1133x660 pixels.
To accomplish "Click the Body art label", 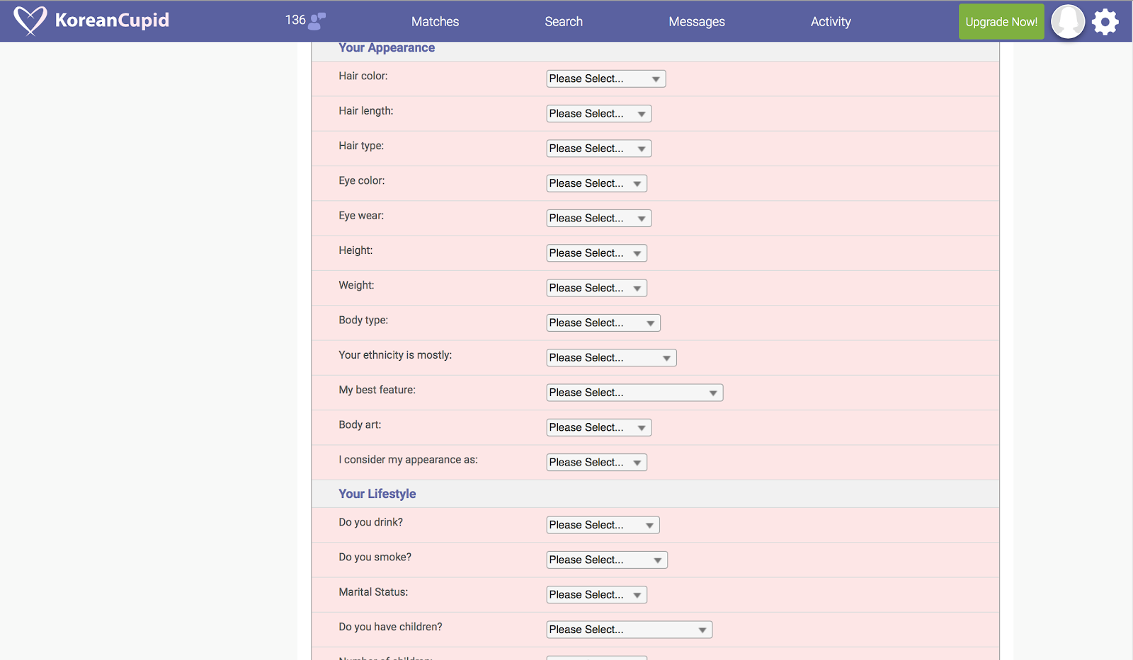I will (360, 425).
